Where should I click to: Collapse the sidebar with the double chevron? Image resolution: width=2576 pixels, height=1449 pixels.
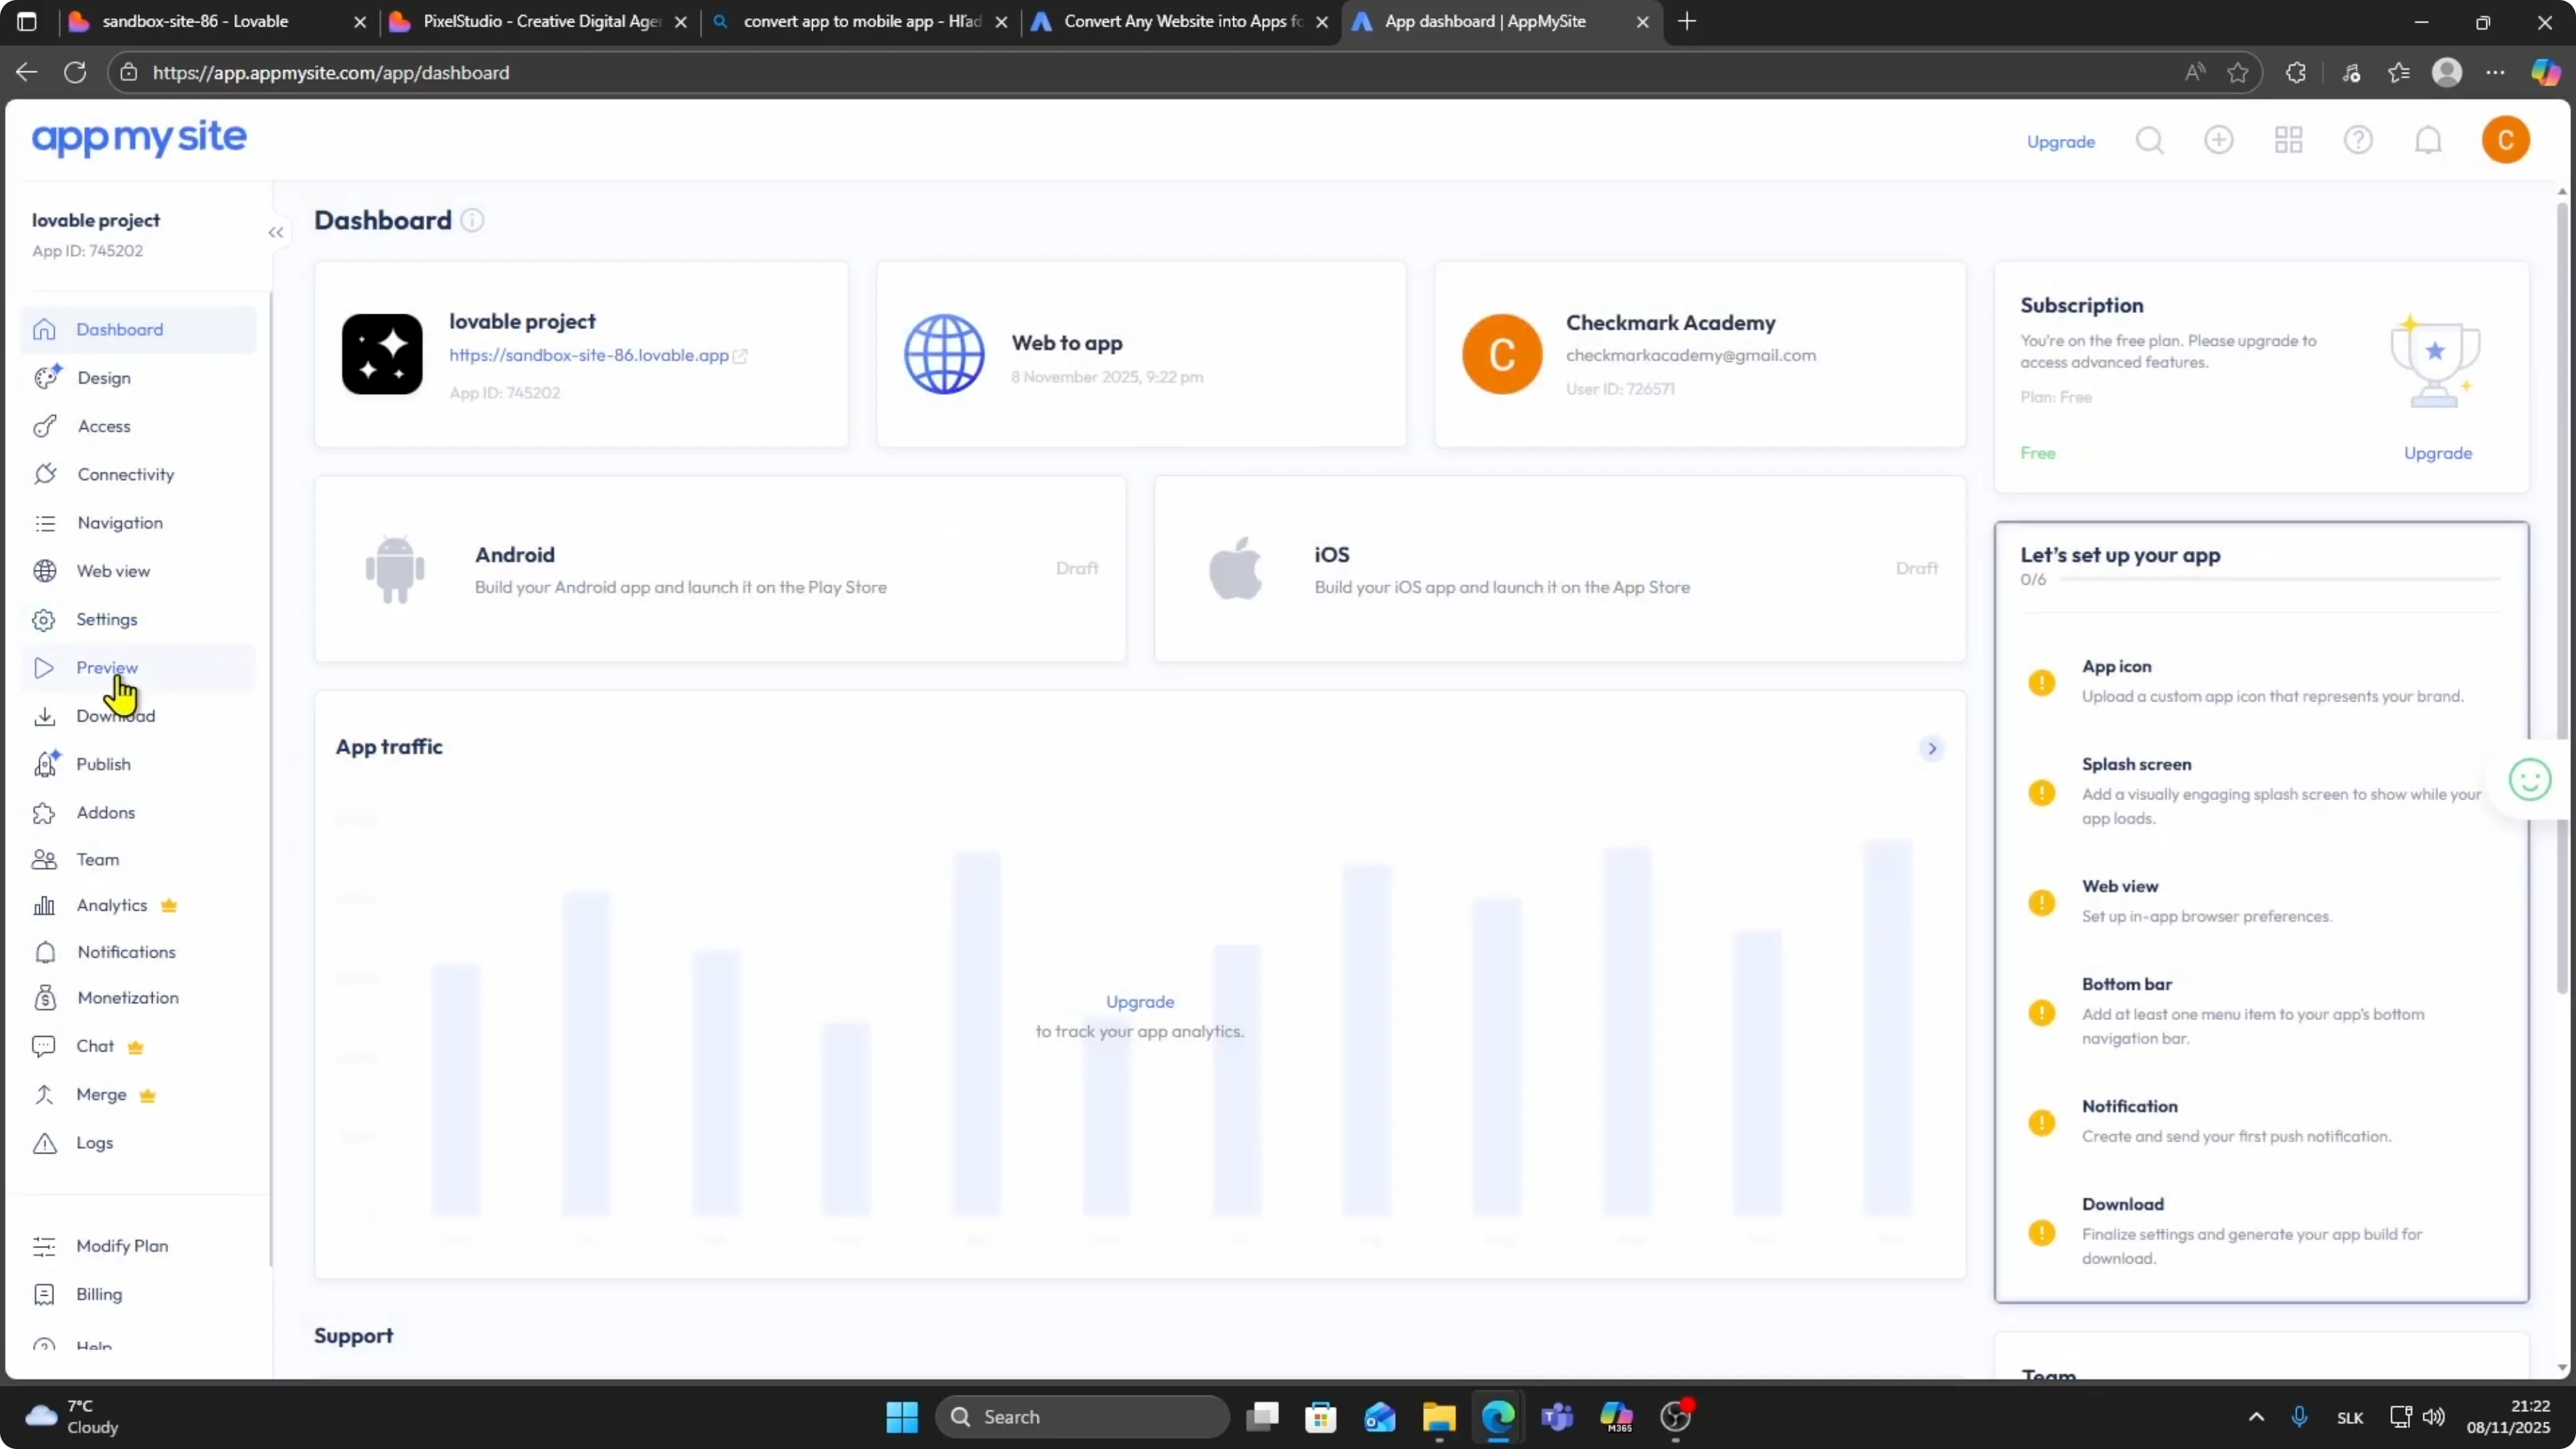276,232
